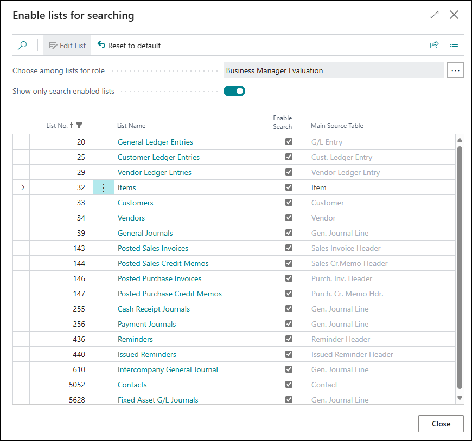Click Reset to default

[x=129, y=46]
